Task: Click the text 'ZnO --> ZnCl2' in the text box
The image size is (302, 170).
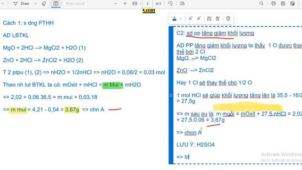Action: 195,70
